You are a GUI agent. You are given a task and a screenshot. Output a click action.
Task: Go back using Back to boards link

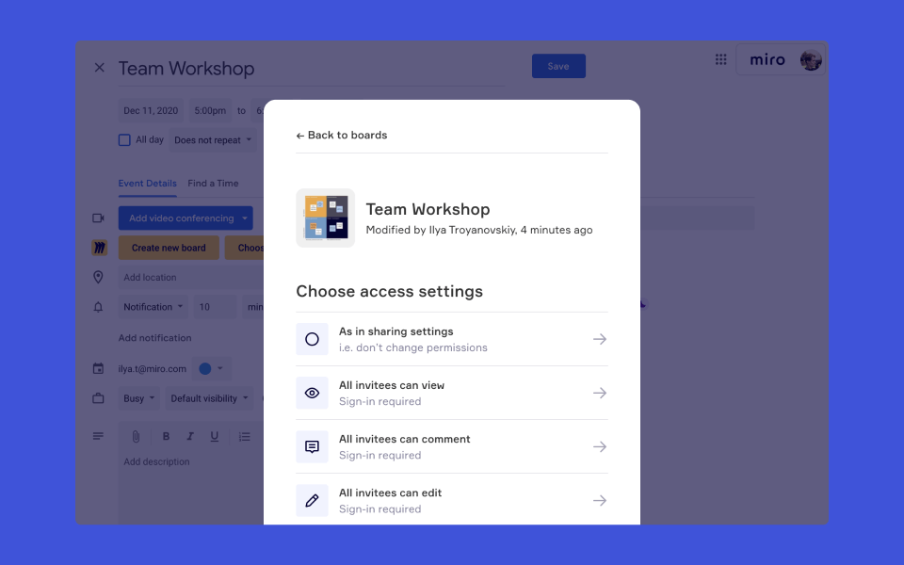point(341,135)
